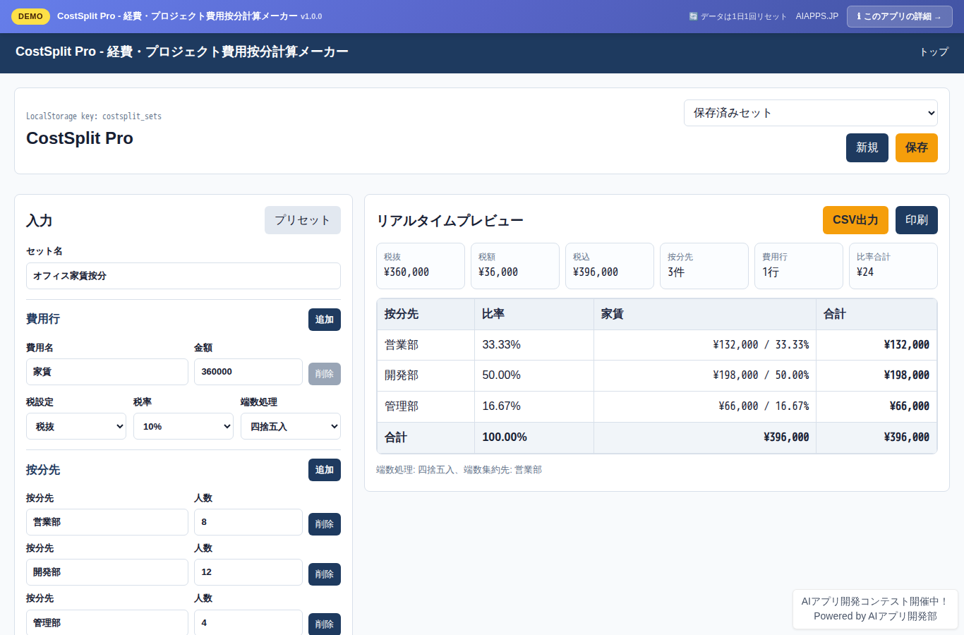This screenshot has width=964, height=635.
Task: Click the 50.00% ratio cell
Action: pyautogui.click(x=534, y=375)
